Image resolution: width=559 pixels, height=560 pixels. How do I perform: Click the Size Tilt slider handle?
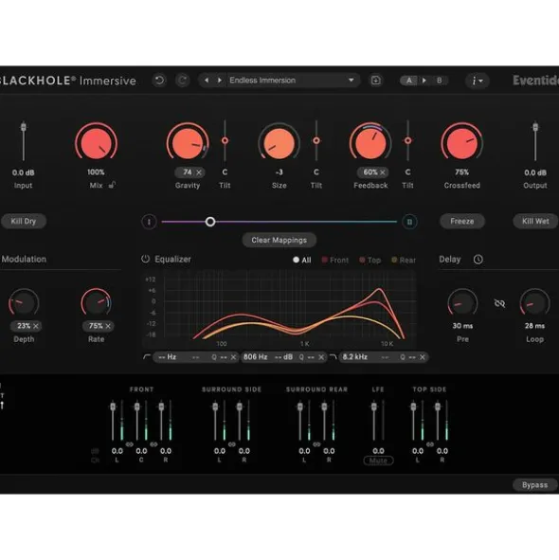click(316, 141)
